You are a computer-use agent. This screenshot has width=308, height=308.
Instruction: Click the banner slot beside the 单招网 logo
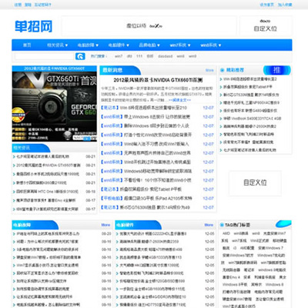149,26
